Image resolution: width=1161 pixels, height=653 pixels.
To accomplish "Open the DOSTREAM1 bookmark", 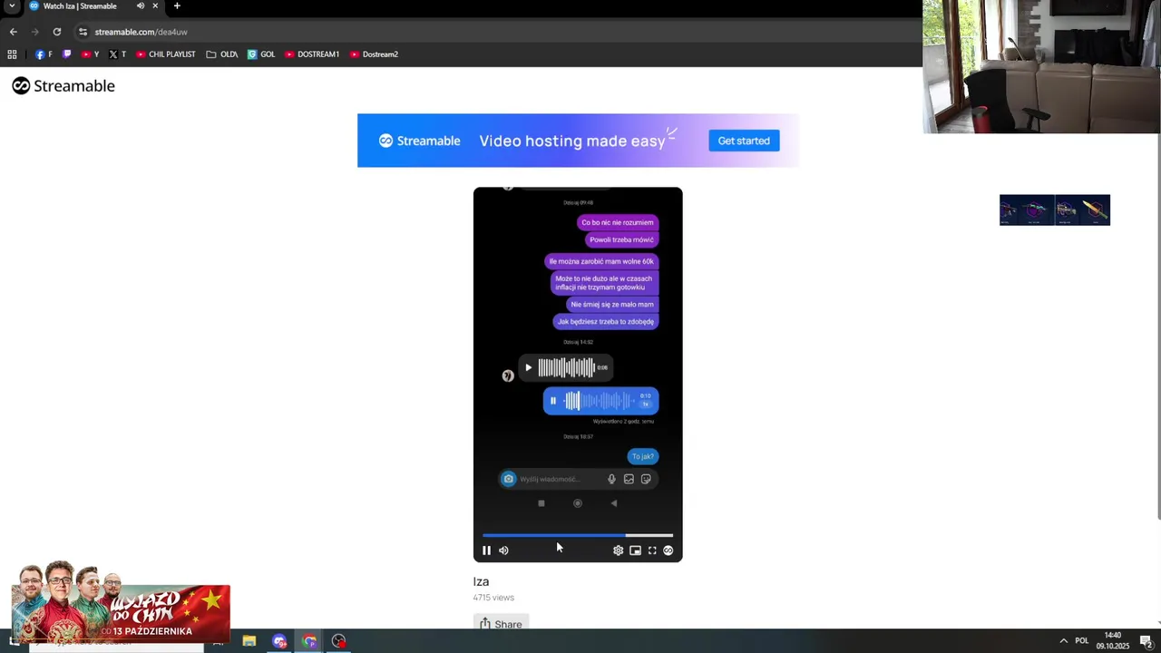I will [x=312, y=54].
